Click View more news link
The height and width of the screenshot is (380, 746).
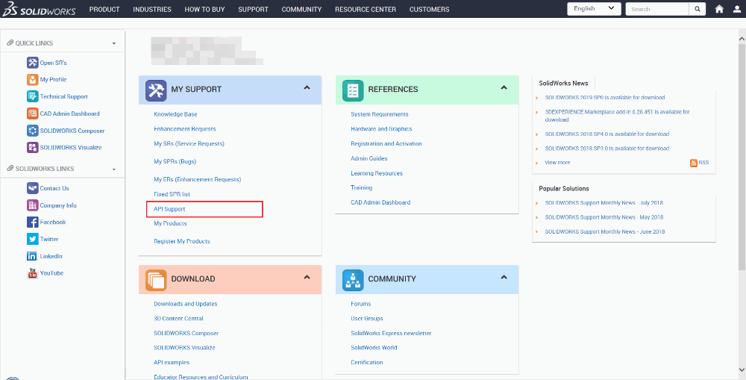point(557,163)
